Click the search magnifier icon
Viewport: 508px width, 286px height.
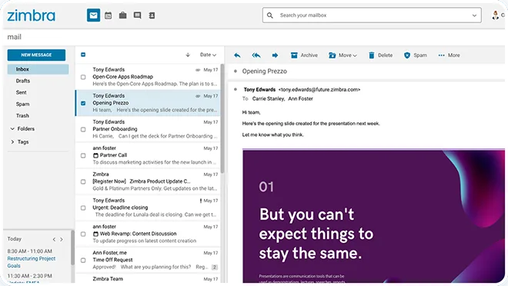[x=270, y=15]
